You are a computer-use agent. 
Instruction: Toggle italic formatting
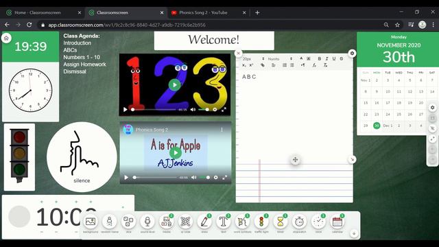tap(327, 59)
